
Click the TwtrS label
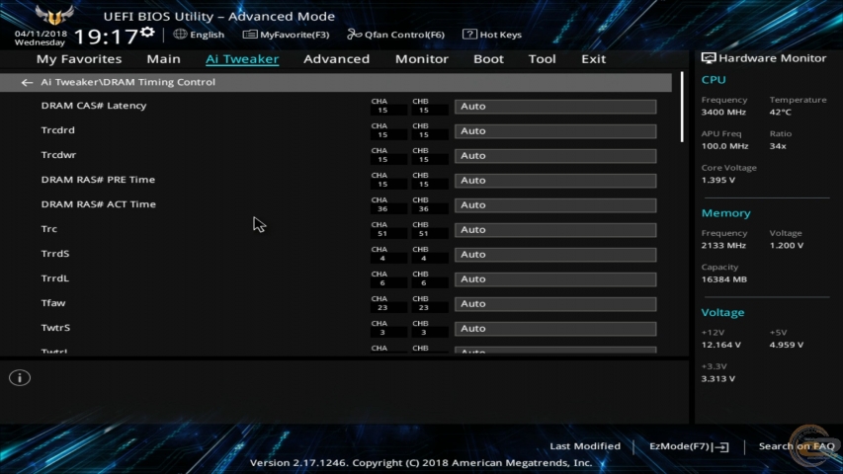(x=55, y=329)
